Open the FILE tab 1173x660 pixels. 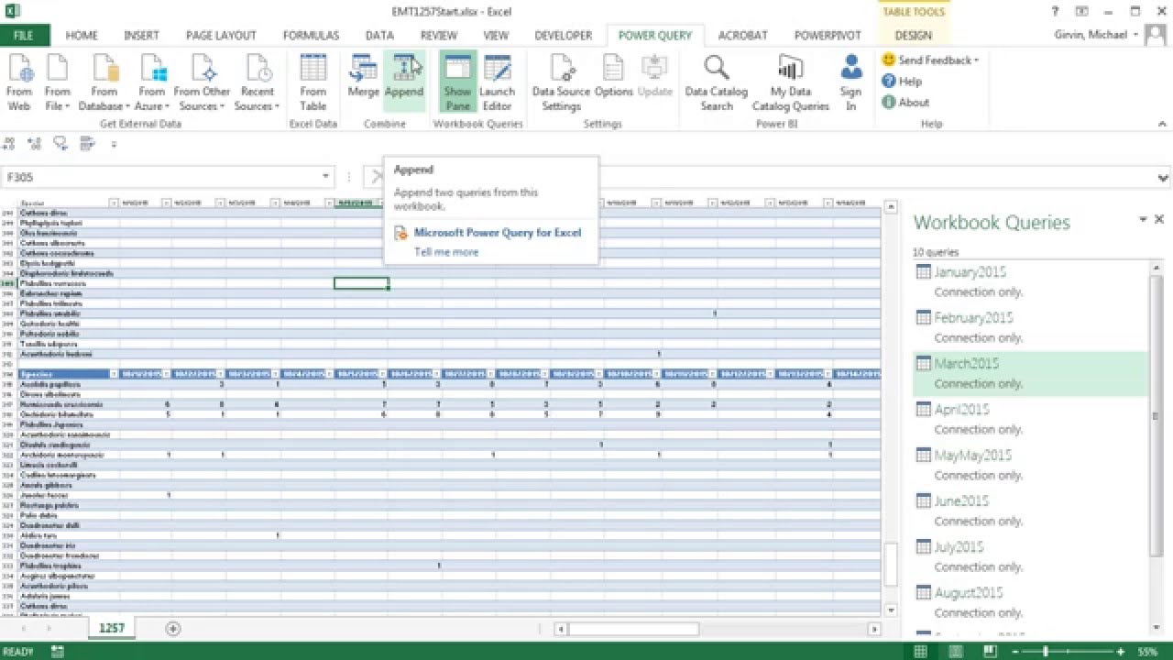[24, 36]
